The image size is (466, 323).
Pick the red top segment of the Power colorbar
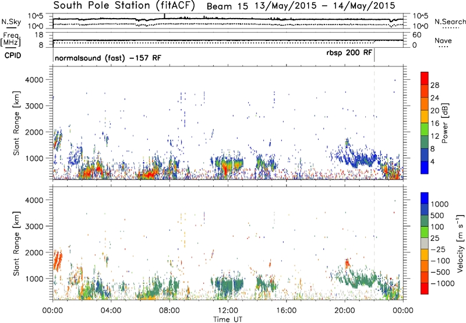pos(425,78)
